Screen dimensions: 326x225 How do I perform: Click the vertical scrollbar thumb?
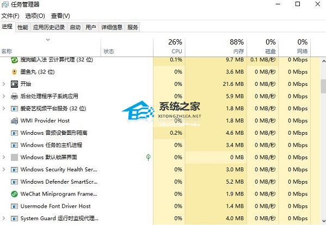(323, 86)
